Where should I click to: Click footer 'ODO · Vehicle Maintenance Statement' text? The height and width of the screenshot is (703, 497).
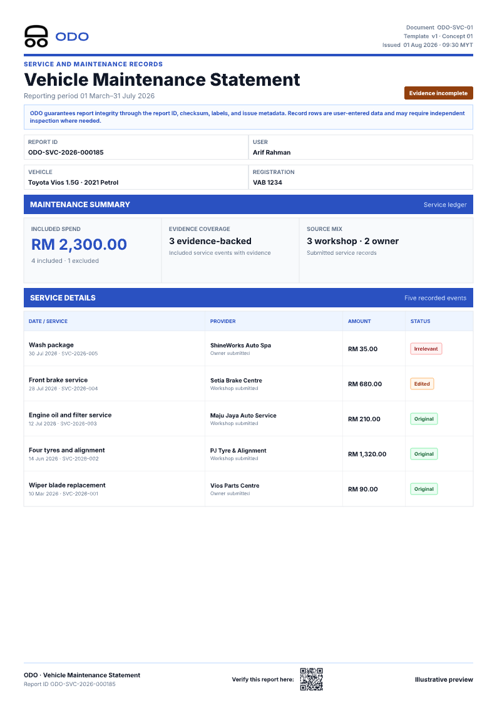(x=82, y=675)
